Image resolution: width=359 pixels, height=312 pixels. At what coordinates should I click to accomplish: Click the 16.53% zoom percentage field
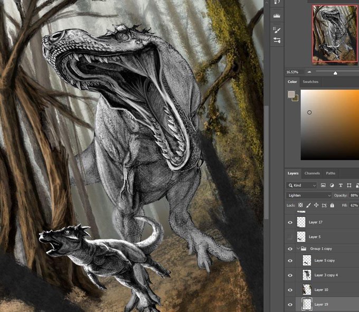click(292, 72)
